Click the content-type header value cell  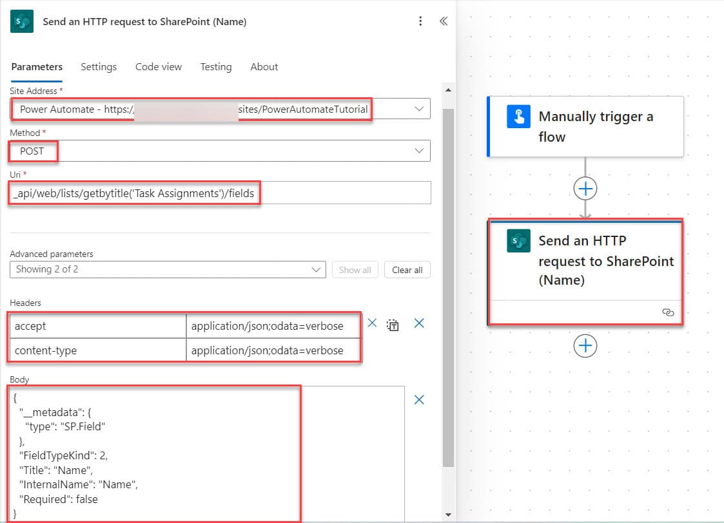pos(273,350)
